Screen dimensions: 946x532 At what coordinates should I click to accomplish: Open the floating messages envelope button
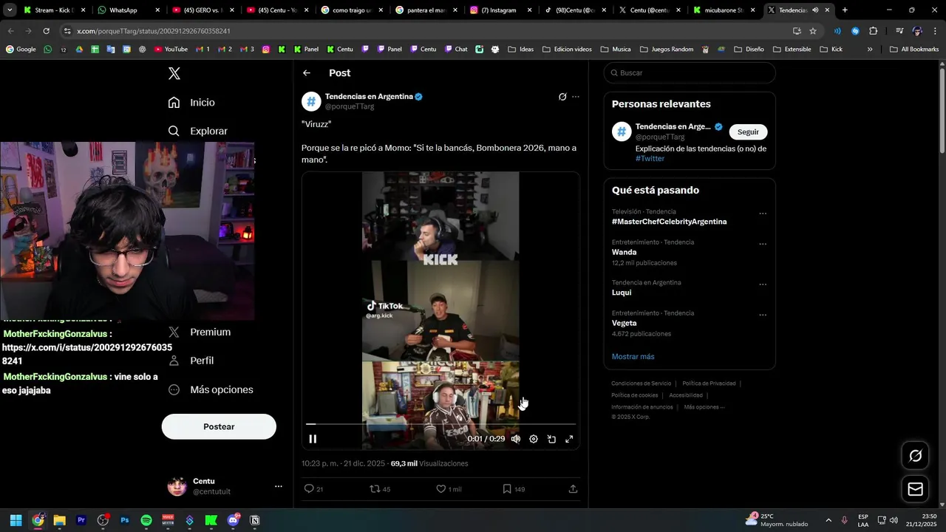click(915, 489)
